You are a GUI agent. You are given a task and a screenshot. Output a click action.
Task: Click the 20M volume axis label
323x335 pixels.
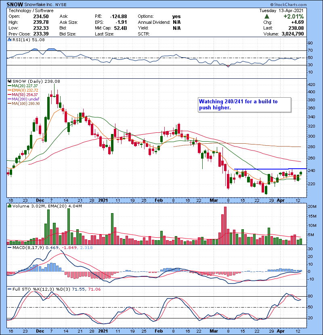point(312,207)
